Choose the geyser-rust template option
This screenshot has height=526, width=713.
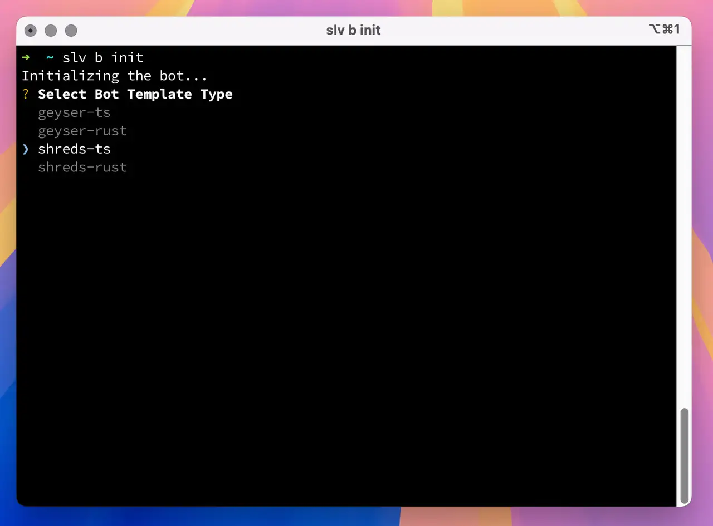(82, 131)
